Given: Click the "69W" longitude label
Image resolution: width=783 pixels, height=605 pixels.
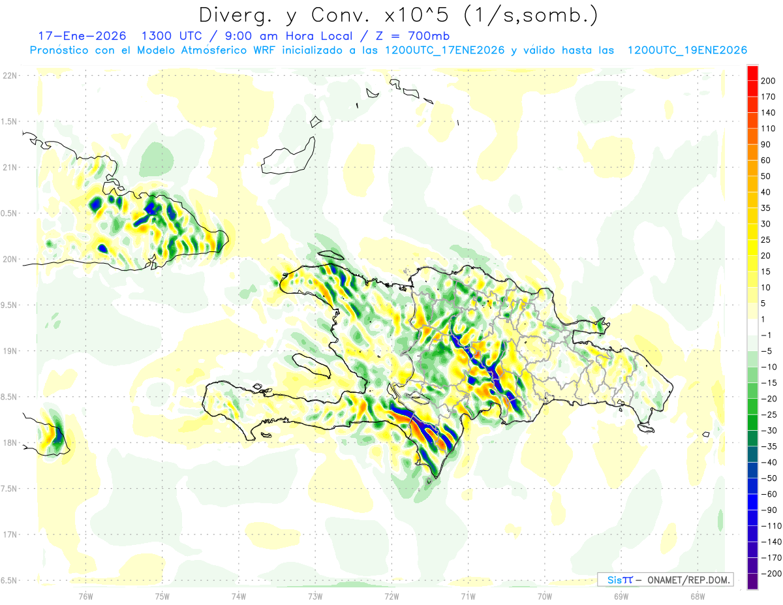Looking at the screenshot, I should (621, 596).
